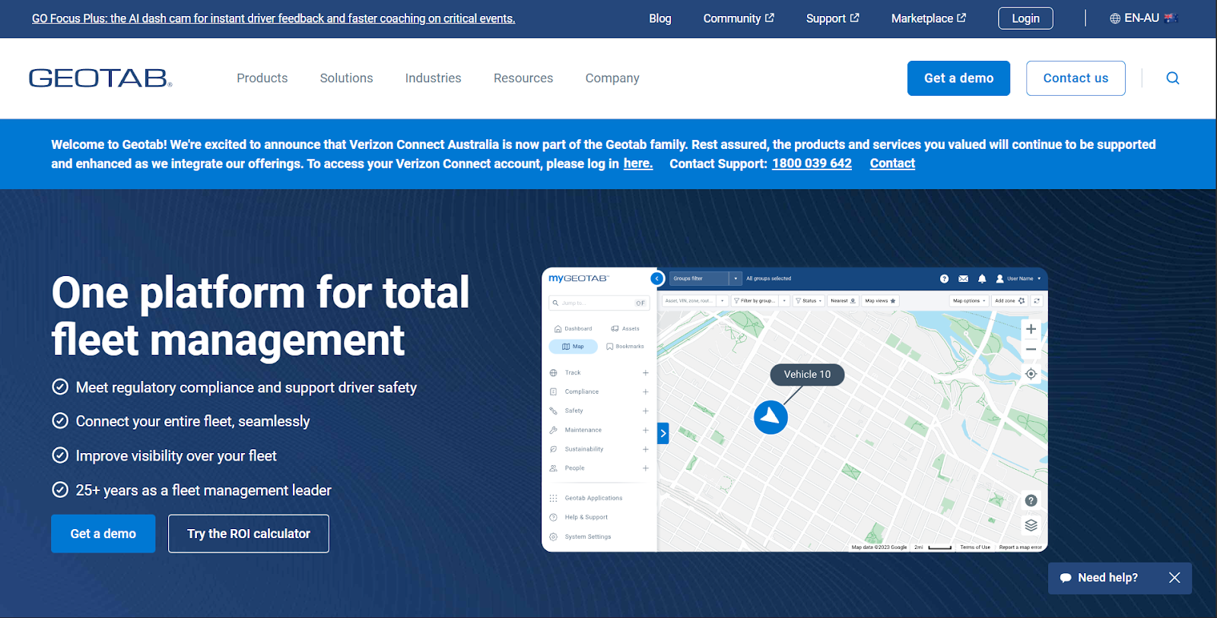This screenshot has width=1217, height=618.
Task: Switch language via EN-AU selector
Action: [x=1144, y=18]
